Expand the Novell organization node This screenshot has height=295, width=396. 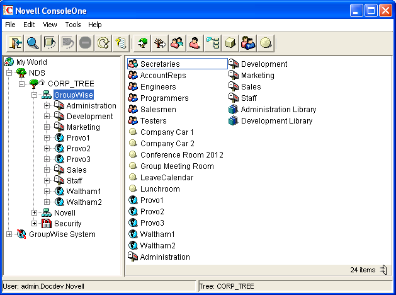35,213
